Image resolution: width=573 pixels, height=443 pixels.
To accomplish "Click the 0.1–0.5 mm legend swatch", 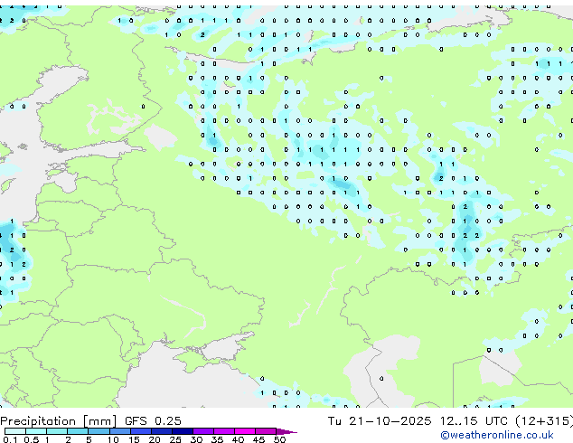I will [x=15, y=431].
